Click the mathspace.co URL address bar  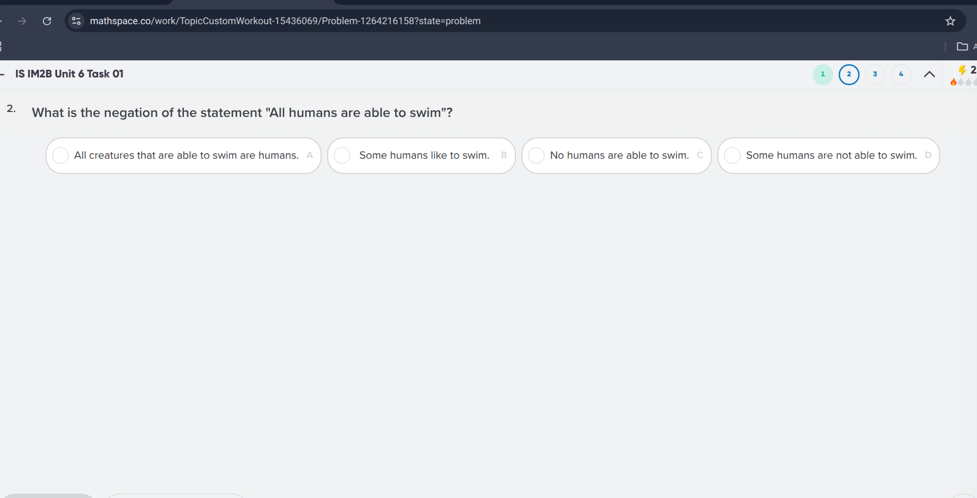[285, 21]
